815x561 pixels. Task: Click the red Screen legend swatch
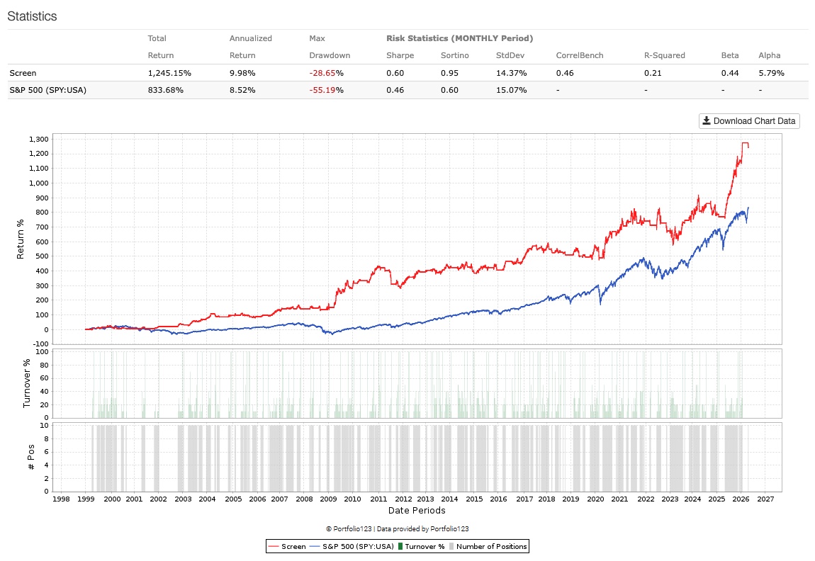[274, 546]
